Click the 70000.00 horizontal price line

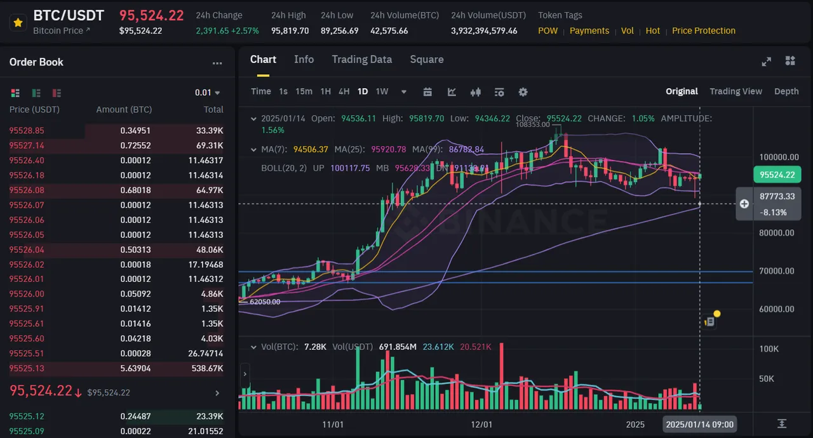[x=495, y=272]
